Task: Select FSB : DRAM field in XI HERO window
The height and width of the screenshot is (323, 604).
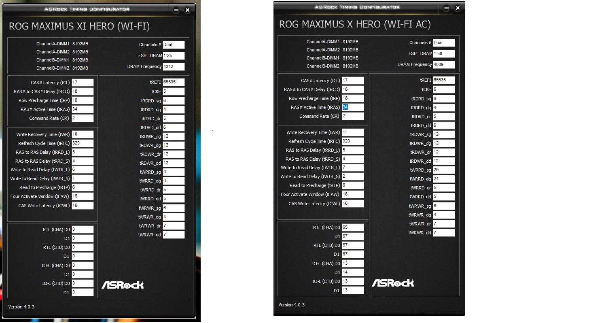Action: click(174, 56)
